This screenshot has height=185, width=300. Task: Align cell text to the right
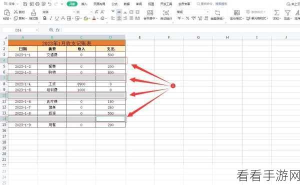pos(125,18)
